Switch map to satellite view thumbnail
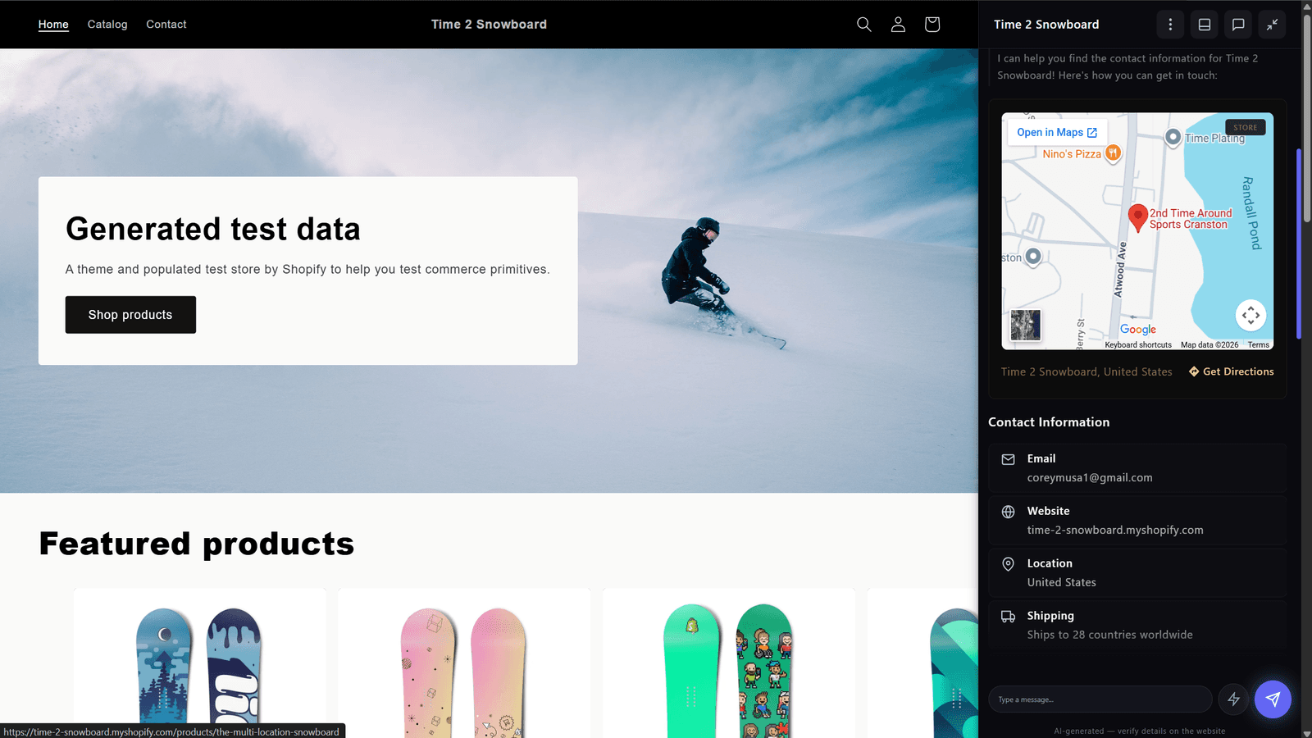This screenshot has height=738, width=1312. pos(1025,325)
